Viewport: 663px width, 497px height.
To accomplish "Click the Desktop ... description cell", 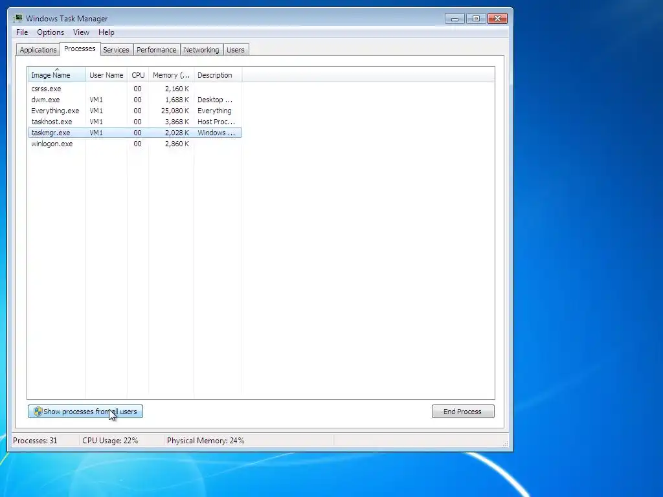I will (x=215, y=100).
